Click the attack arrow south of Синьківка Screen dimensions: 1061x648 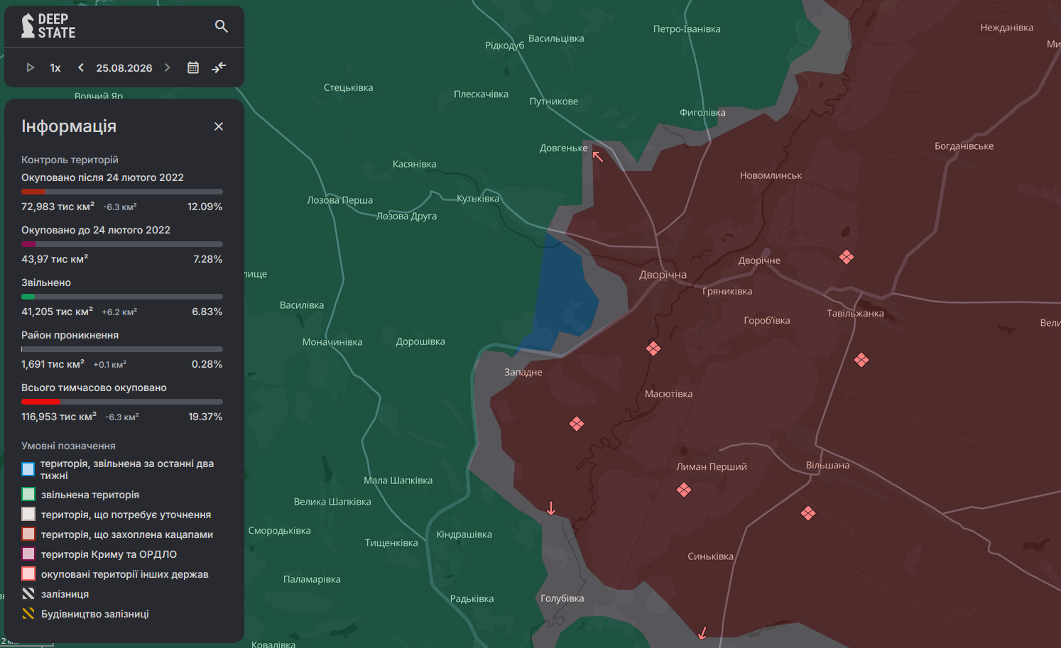[702, 632]
